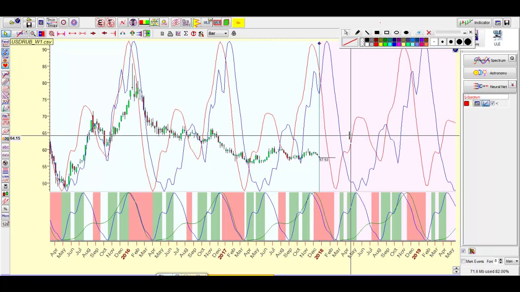Click the Q-Spectrum settings table icon
This screenshot has width=520, height=292.
[x=477, y=103]
